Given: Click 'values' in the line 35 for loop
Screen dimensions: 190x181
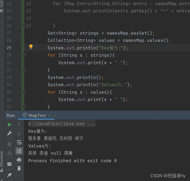Looking at the screenshot, I should pyautogui.click(x=99, y=92).
